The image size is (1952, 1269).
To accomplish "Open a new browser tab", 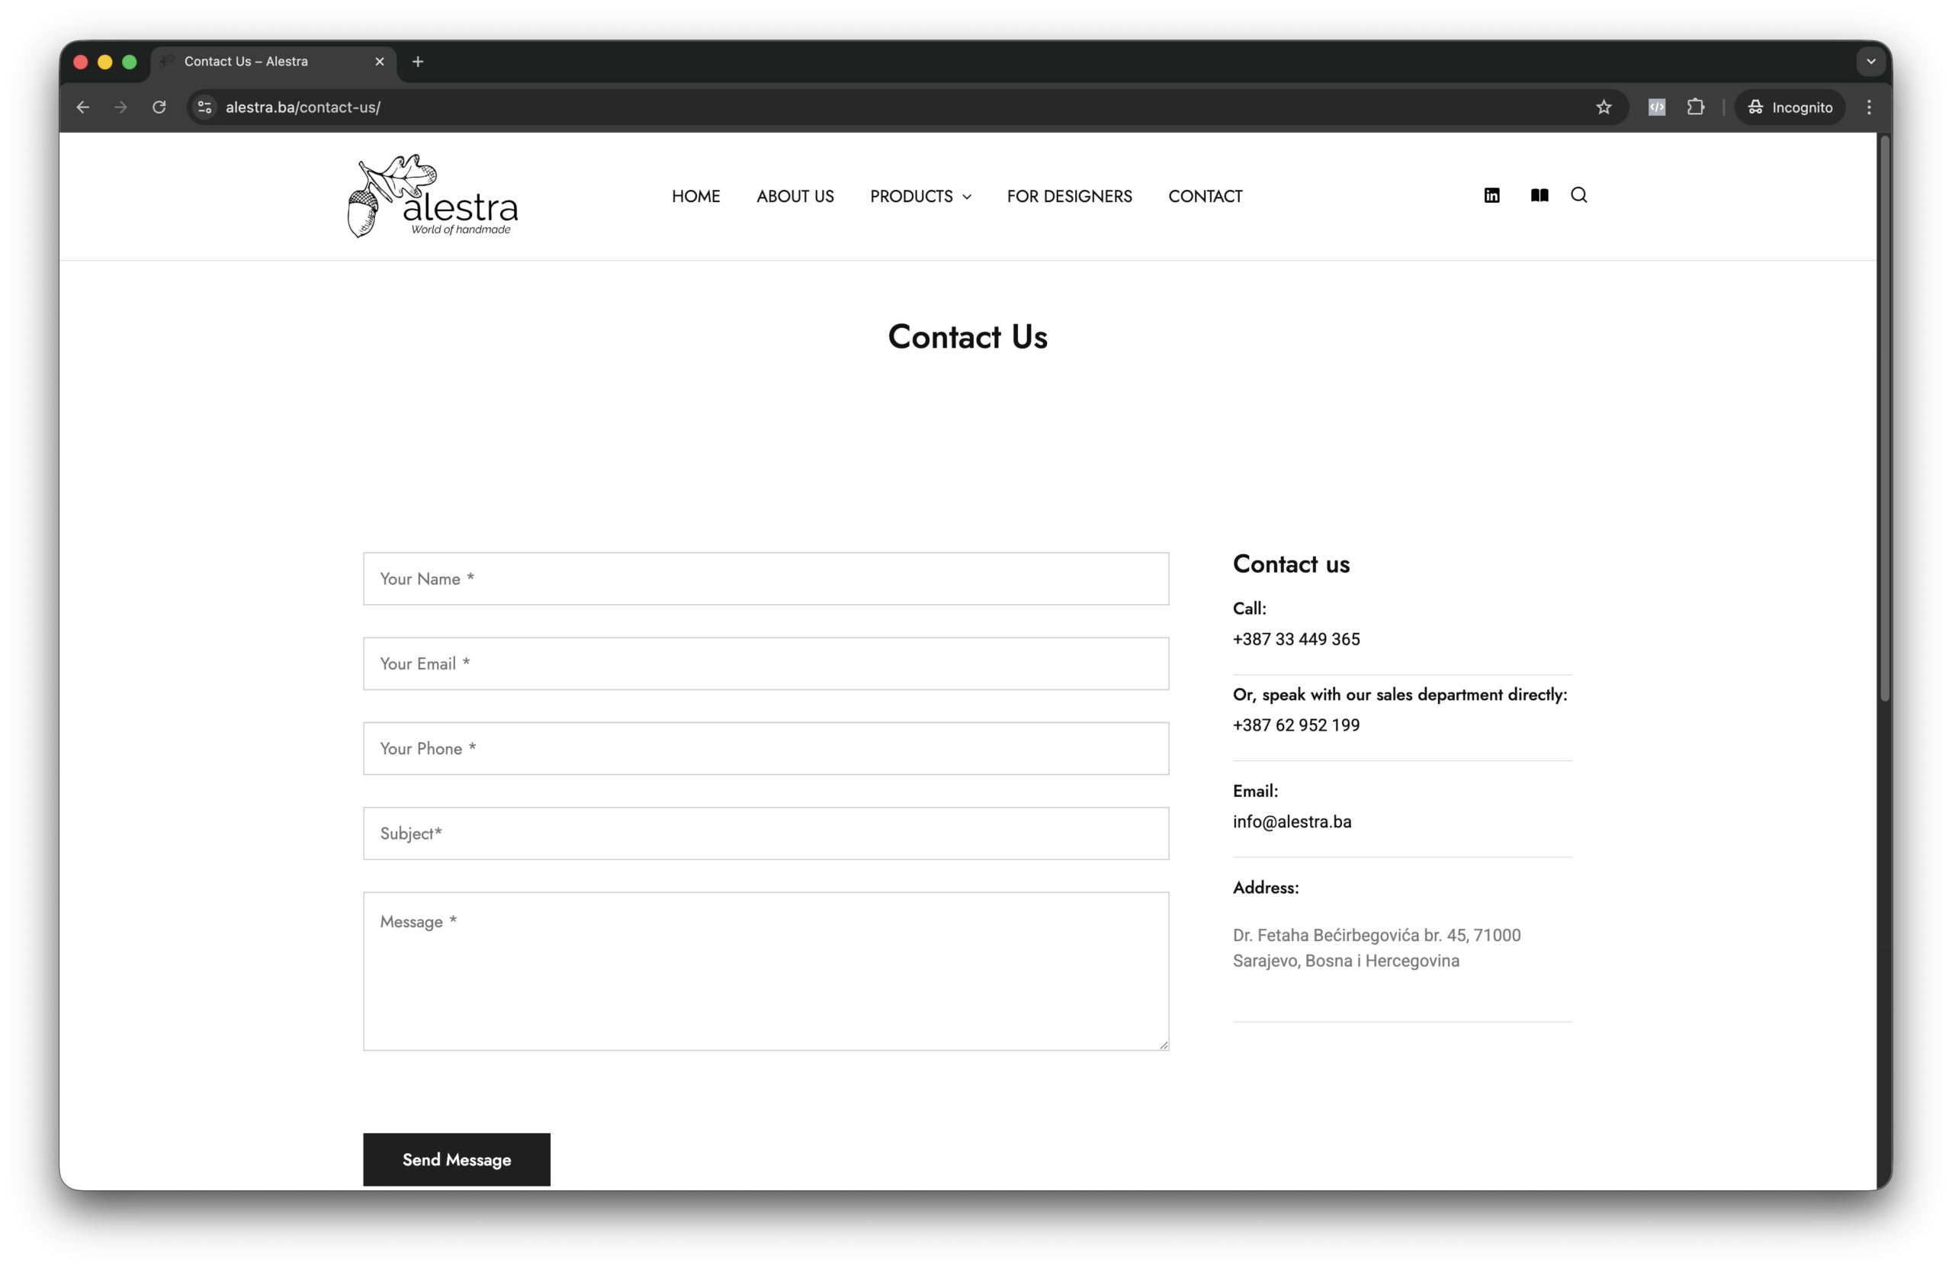I will coord(417,62).
